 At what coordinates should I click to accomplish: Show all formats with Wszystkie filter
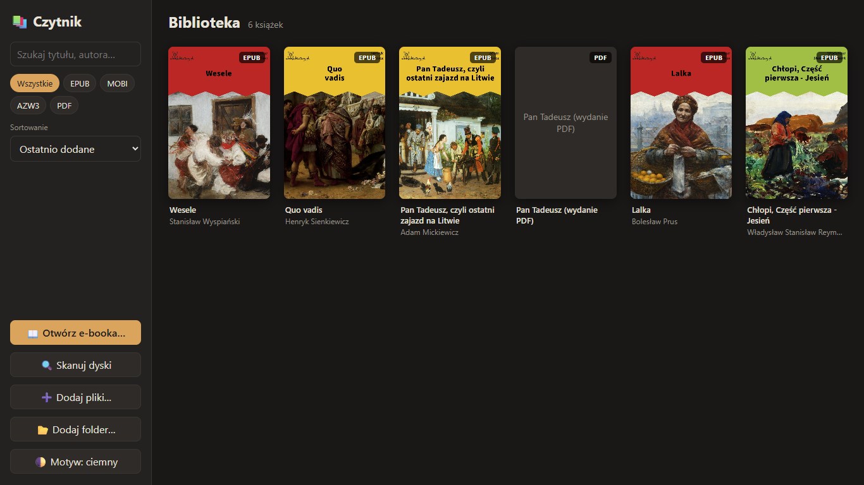[35, 83]
